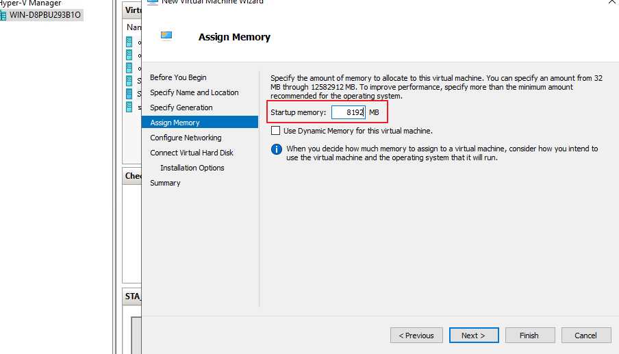
Task: Select the WIN-D8PBU293B1O server node
Action: [45, 15]
